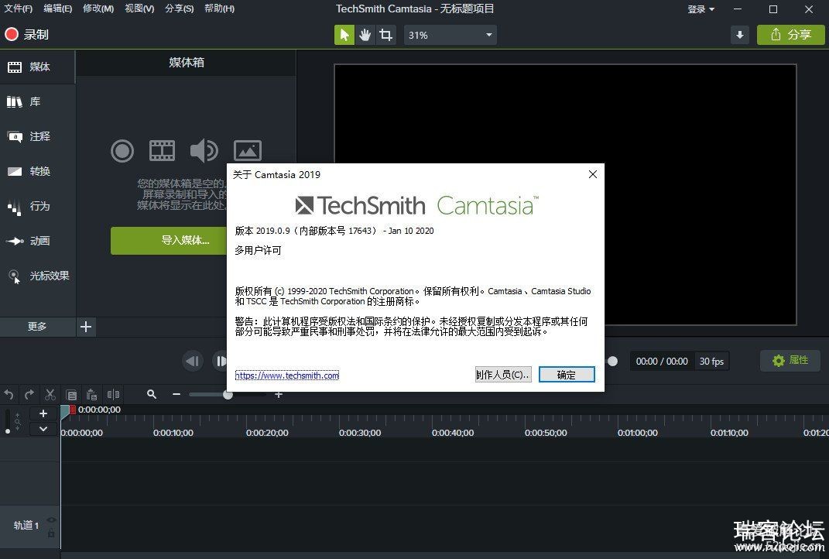Click the 0:00:30;00 mark on timeline ruler

click(359, 433)
